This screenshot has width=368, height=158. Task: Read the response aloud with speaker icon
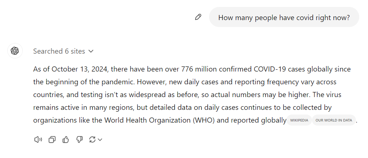tap(38, 140)
